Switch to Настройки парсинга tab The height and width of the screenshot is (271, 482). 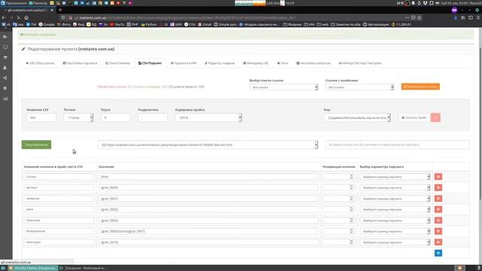click(80, 63)
